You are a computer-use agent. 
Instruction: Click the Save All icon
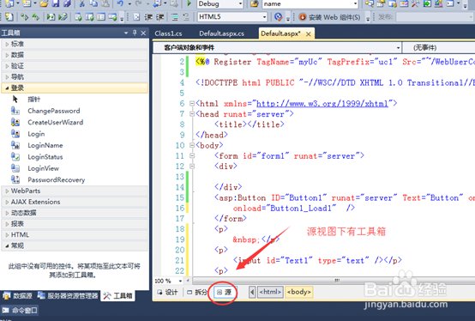pos(66,3)
